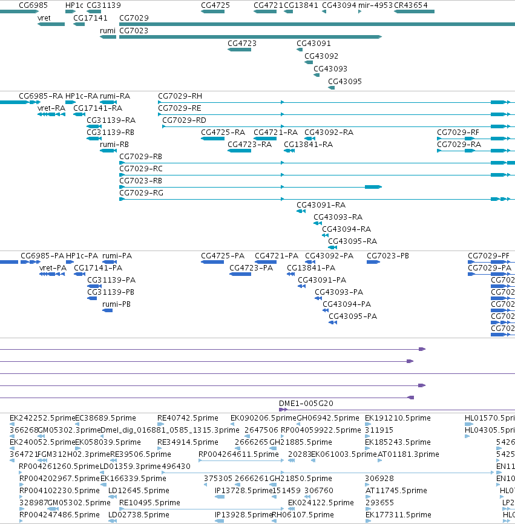515x524 pixels.
Task: Select EST RE40742.5prime
Action: click(188, 418)
